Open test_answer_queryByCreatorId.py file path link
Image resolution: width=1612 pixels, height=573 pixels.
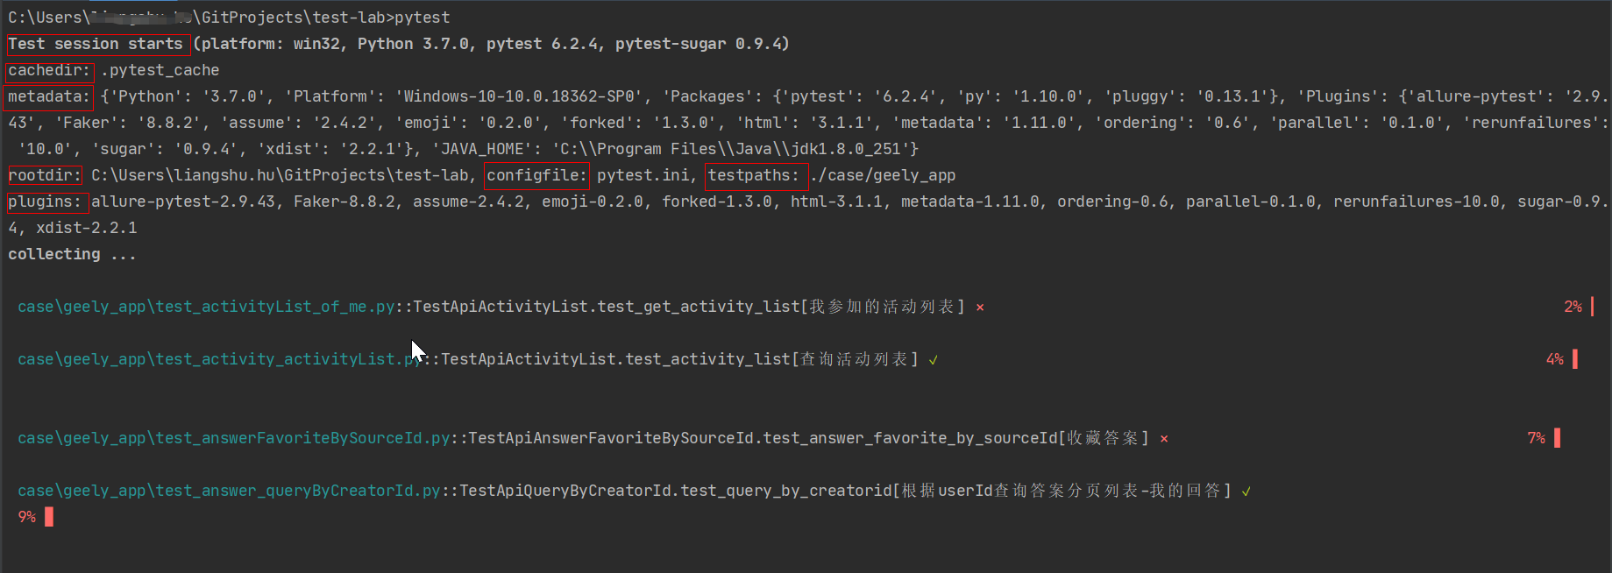[x=229, y=491]
